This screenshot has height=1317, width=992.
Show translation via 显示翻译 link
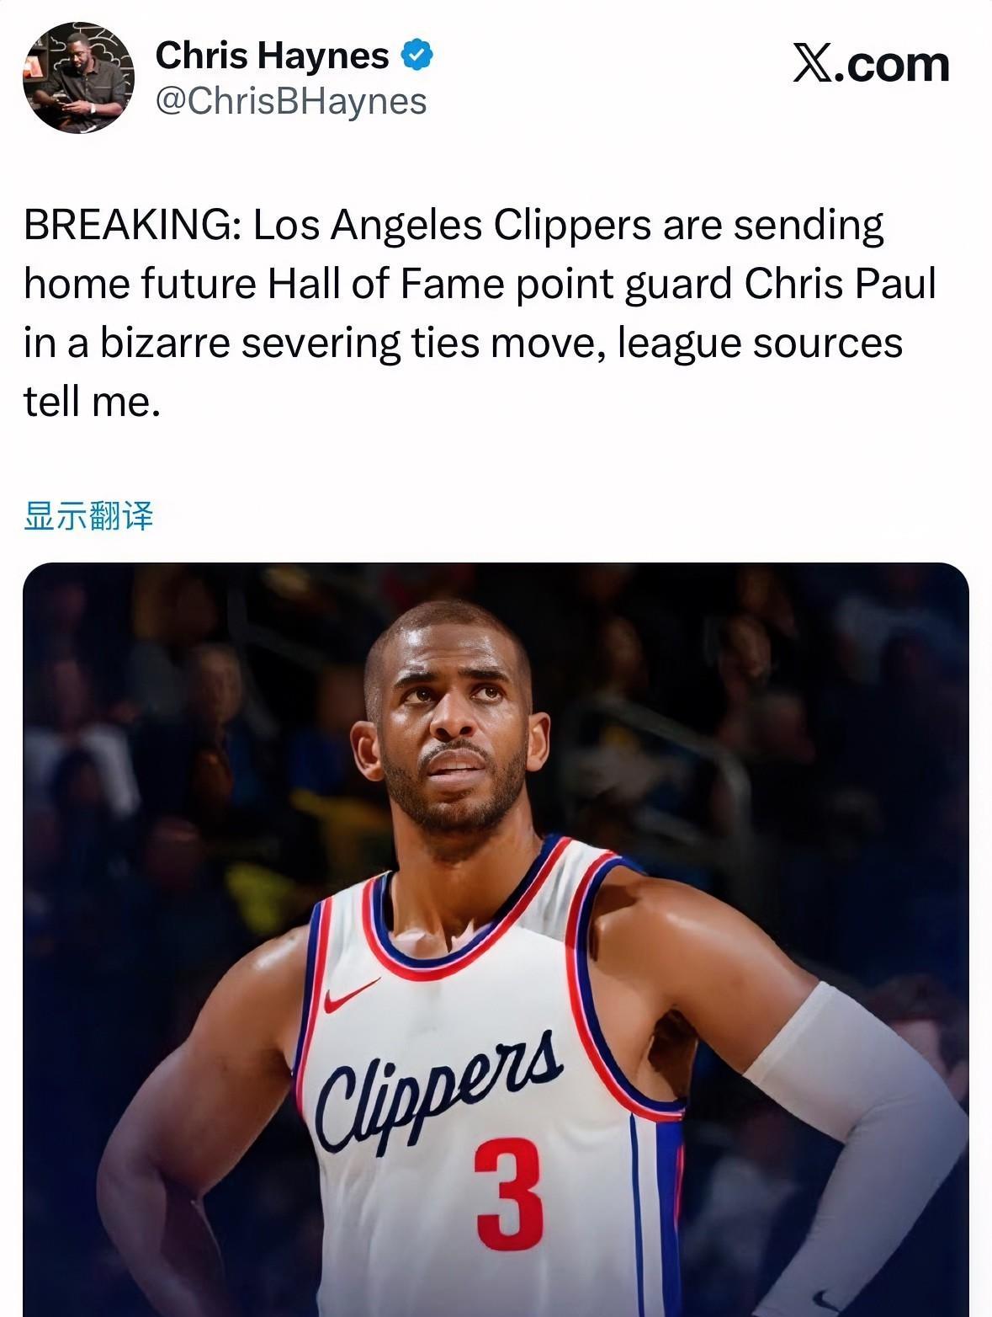point(88,515)
